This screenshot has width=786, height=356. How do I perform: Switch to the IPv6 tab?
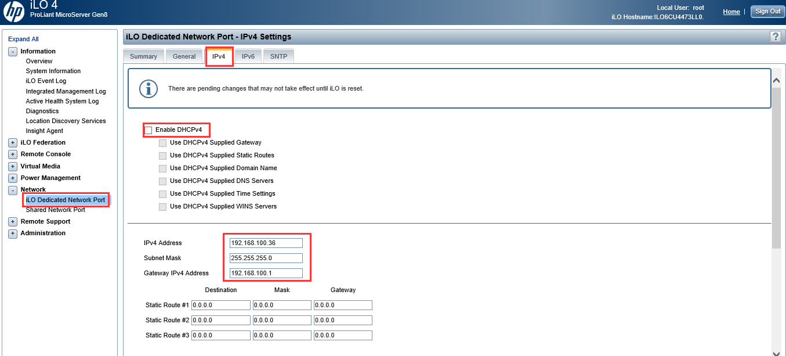248,56
